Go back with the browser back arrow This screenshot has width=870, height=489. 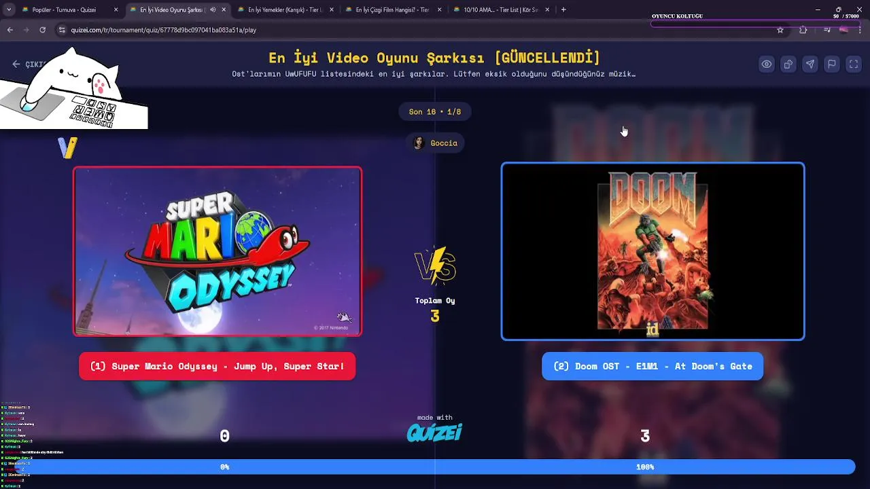pyautogui.click(x=10, y=30)
